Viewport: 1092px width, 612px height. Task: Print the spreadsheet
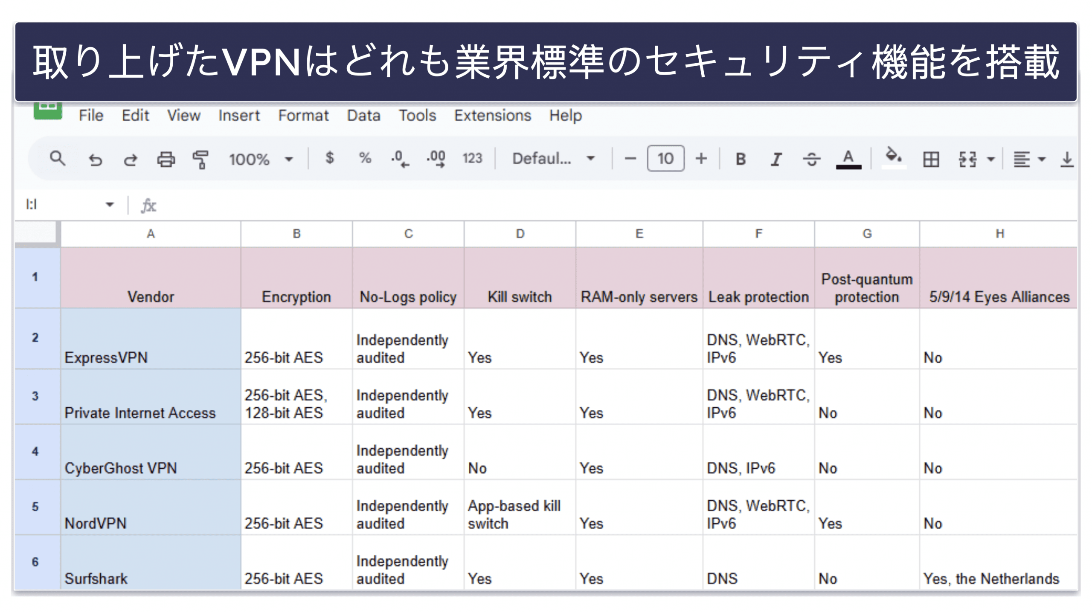click(166, 159)
